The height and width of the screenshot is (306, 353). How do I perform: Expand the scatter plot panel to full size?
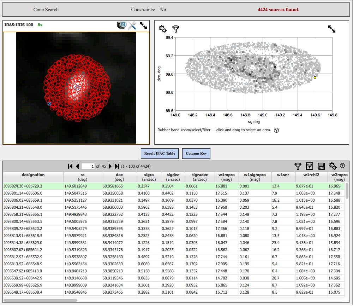(331, 29)
